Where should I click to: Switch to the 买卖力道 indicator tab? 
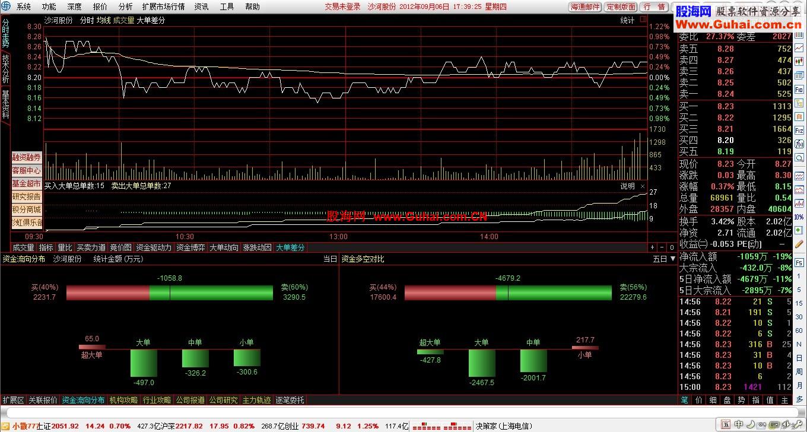(91, 247)
